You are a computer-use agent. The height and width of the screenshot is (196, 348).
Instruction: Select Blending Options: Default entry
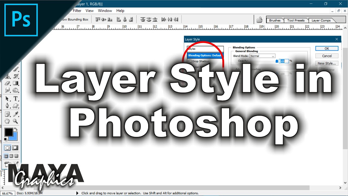tap(205, 55)
